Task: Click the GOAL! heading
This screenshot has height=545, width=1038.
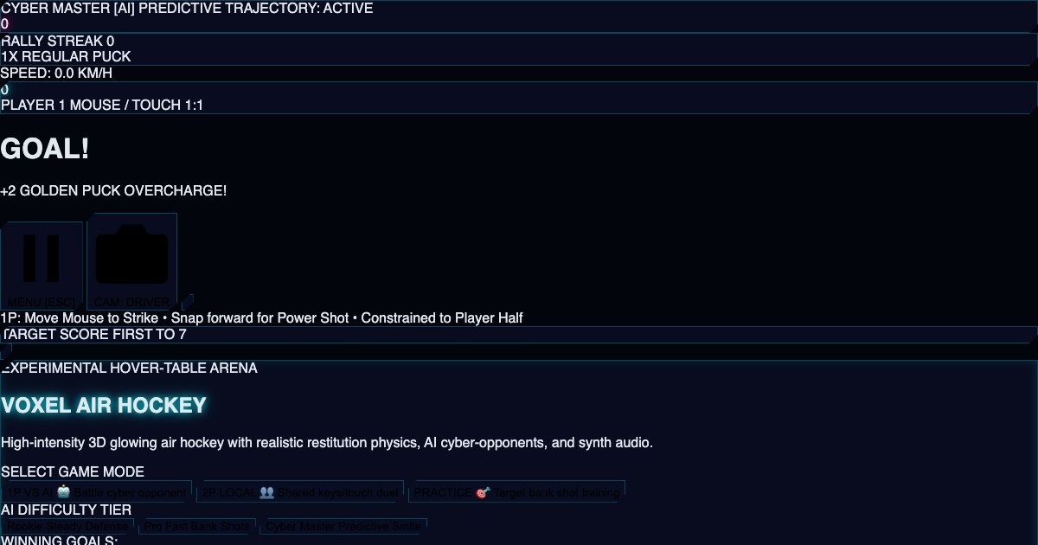Action: [x=45, y=149]
